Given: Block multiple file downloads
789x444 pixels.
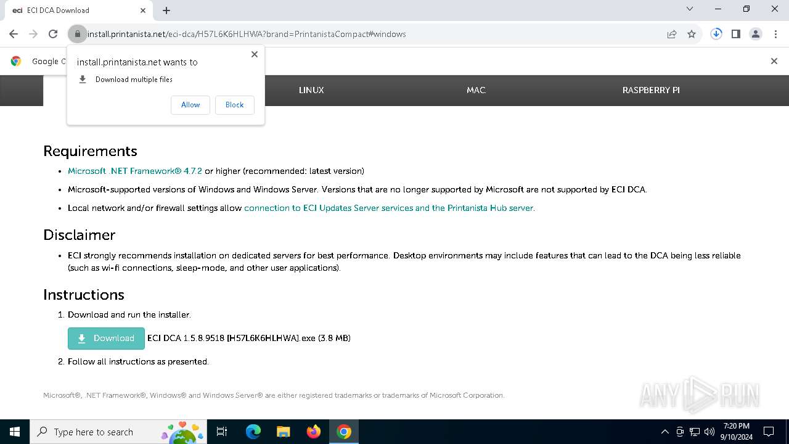Looking at the screenshot, I should [235, 105].
